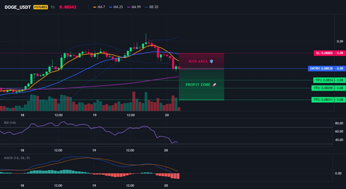Toggle the BB 20 legend entry
This screenshot has width=346, height=189.
coord(152,7)
